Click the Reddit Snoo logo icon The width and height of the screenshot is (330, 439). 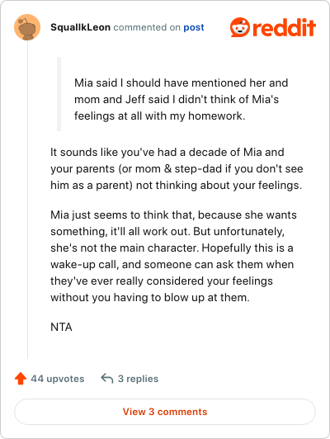coord(239,27)
